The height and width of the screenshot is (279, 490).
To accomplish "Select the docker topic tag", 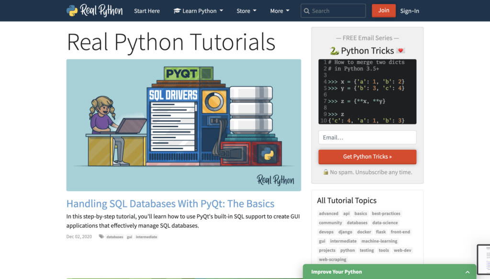I will (364, 232).
